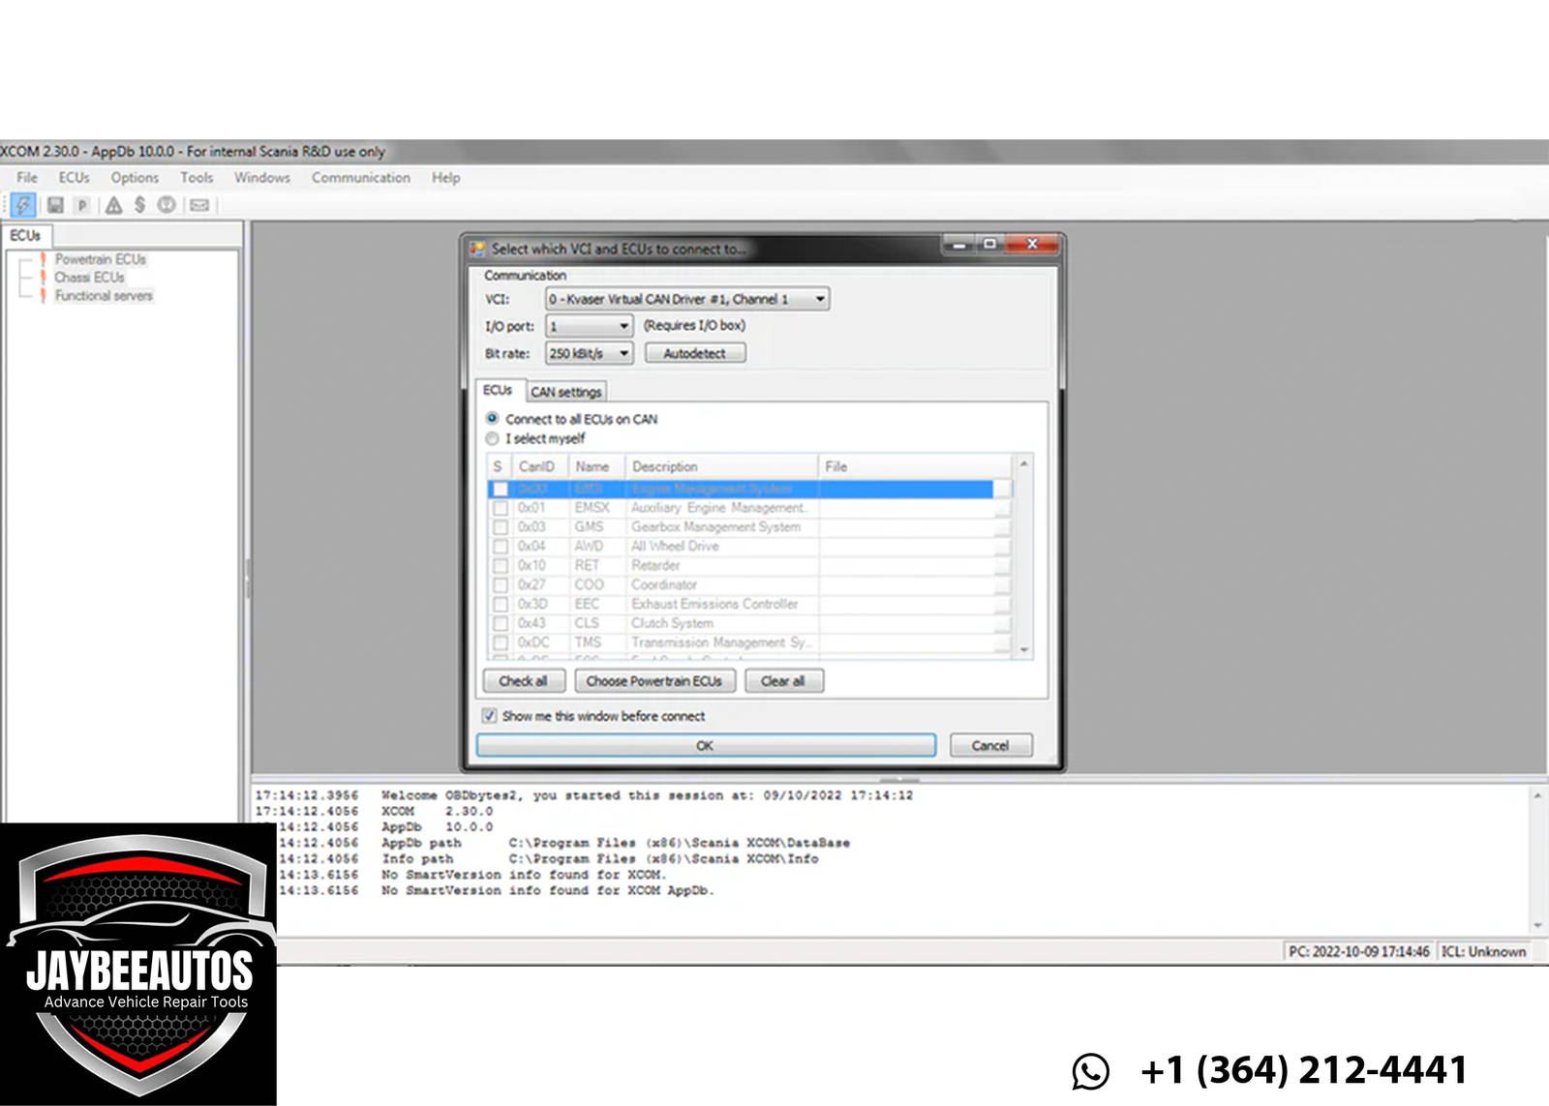Select the Functional servers tree node
1549x1106 pixels.
pyautogui.click(x=103, y=296)
